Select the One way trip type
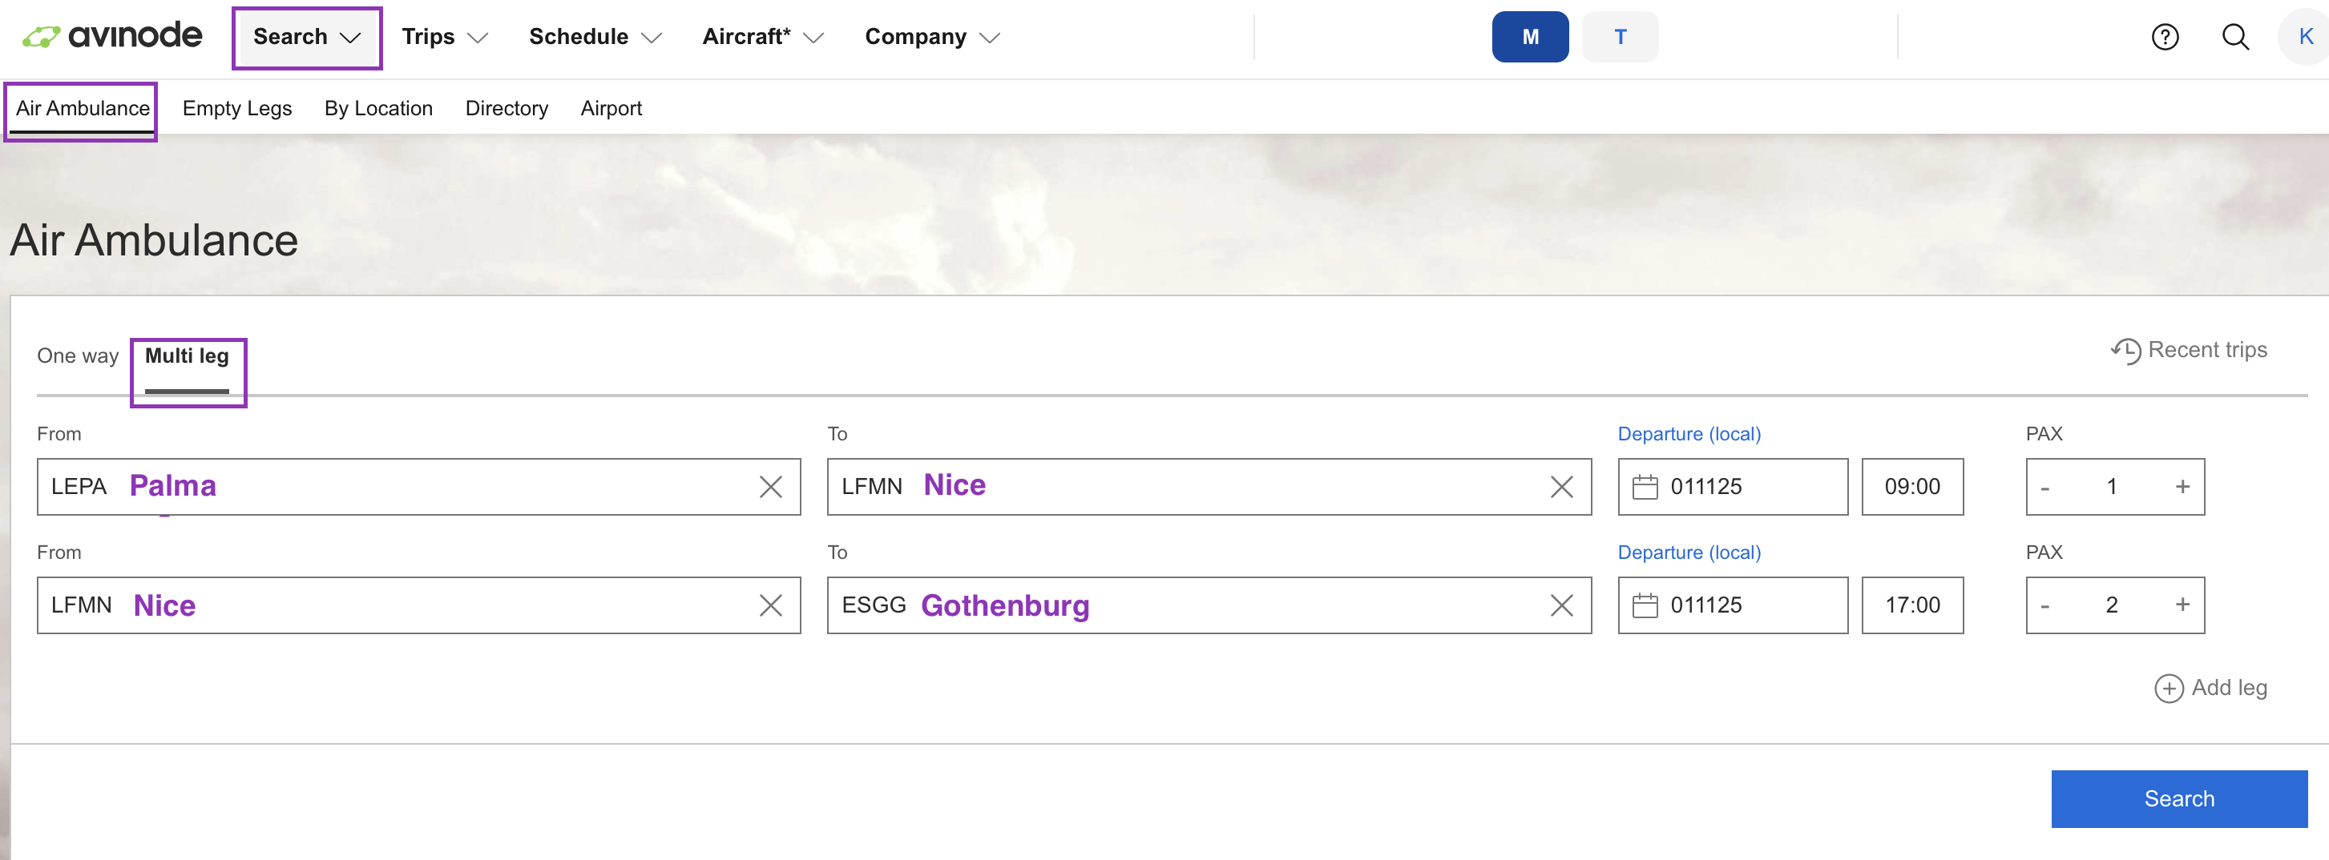This screenshot has width=2329, height=860. (78, 356)
